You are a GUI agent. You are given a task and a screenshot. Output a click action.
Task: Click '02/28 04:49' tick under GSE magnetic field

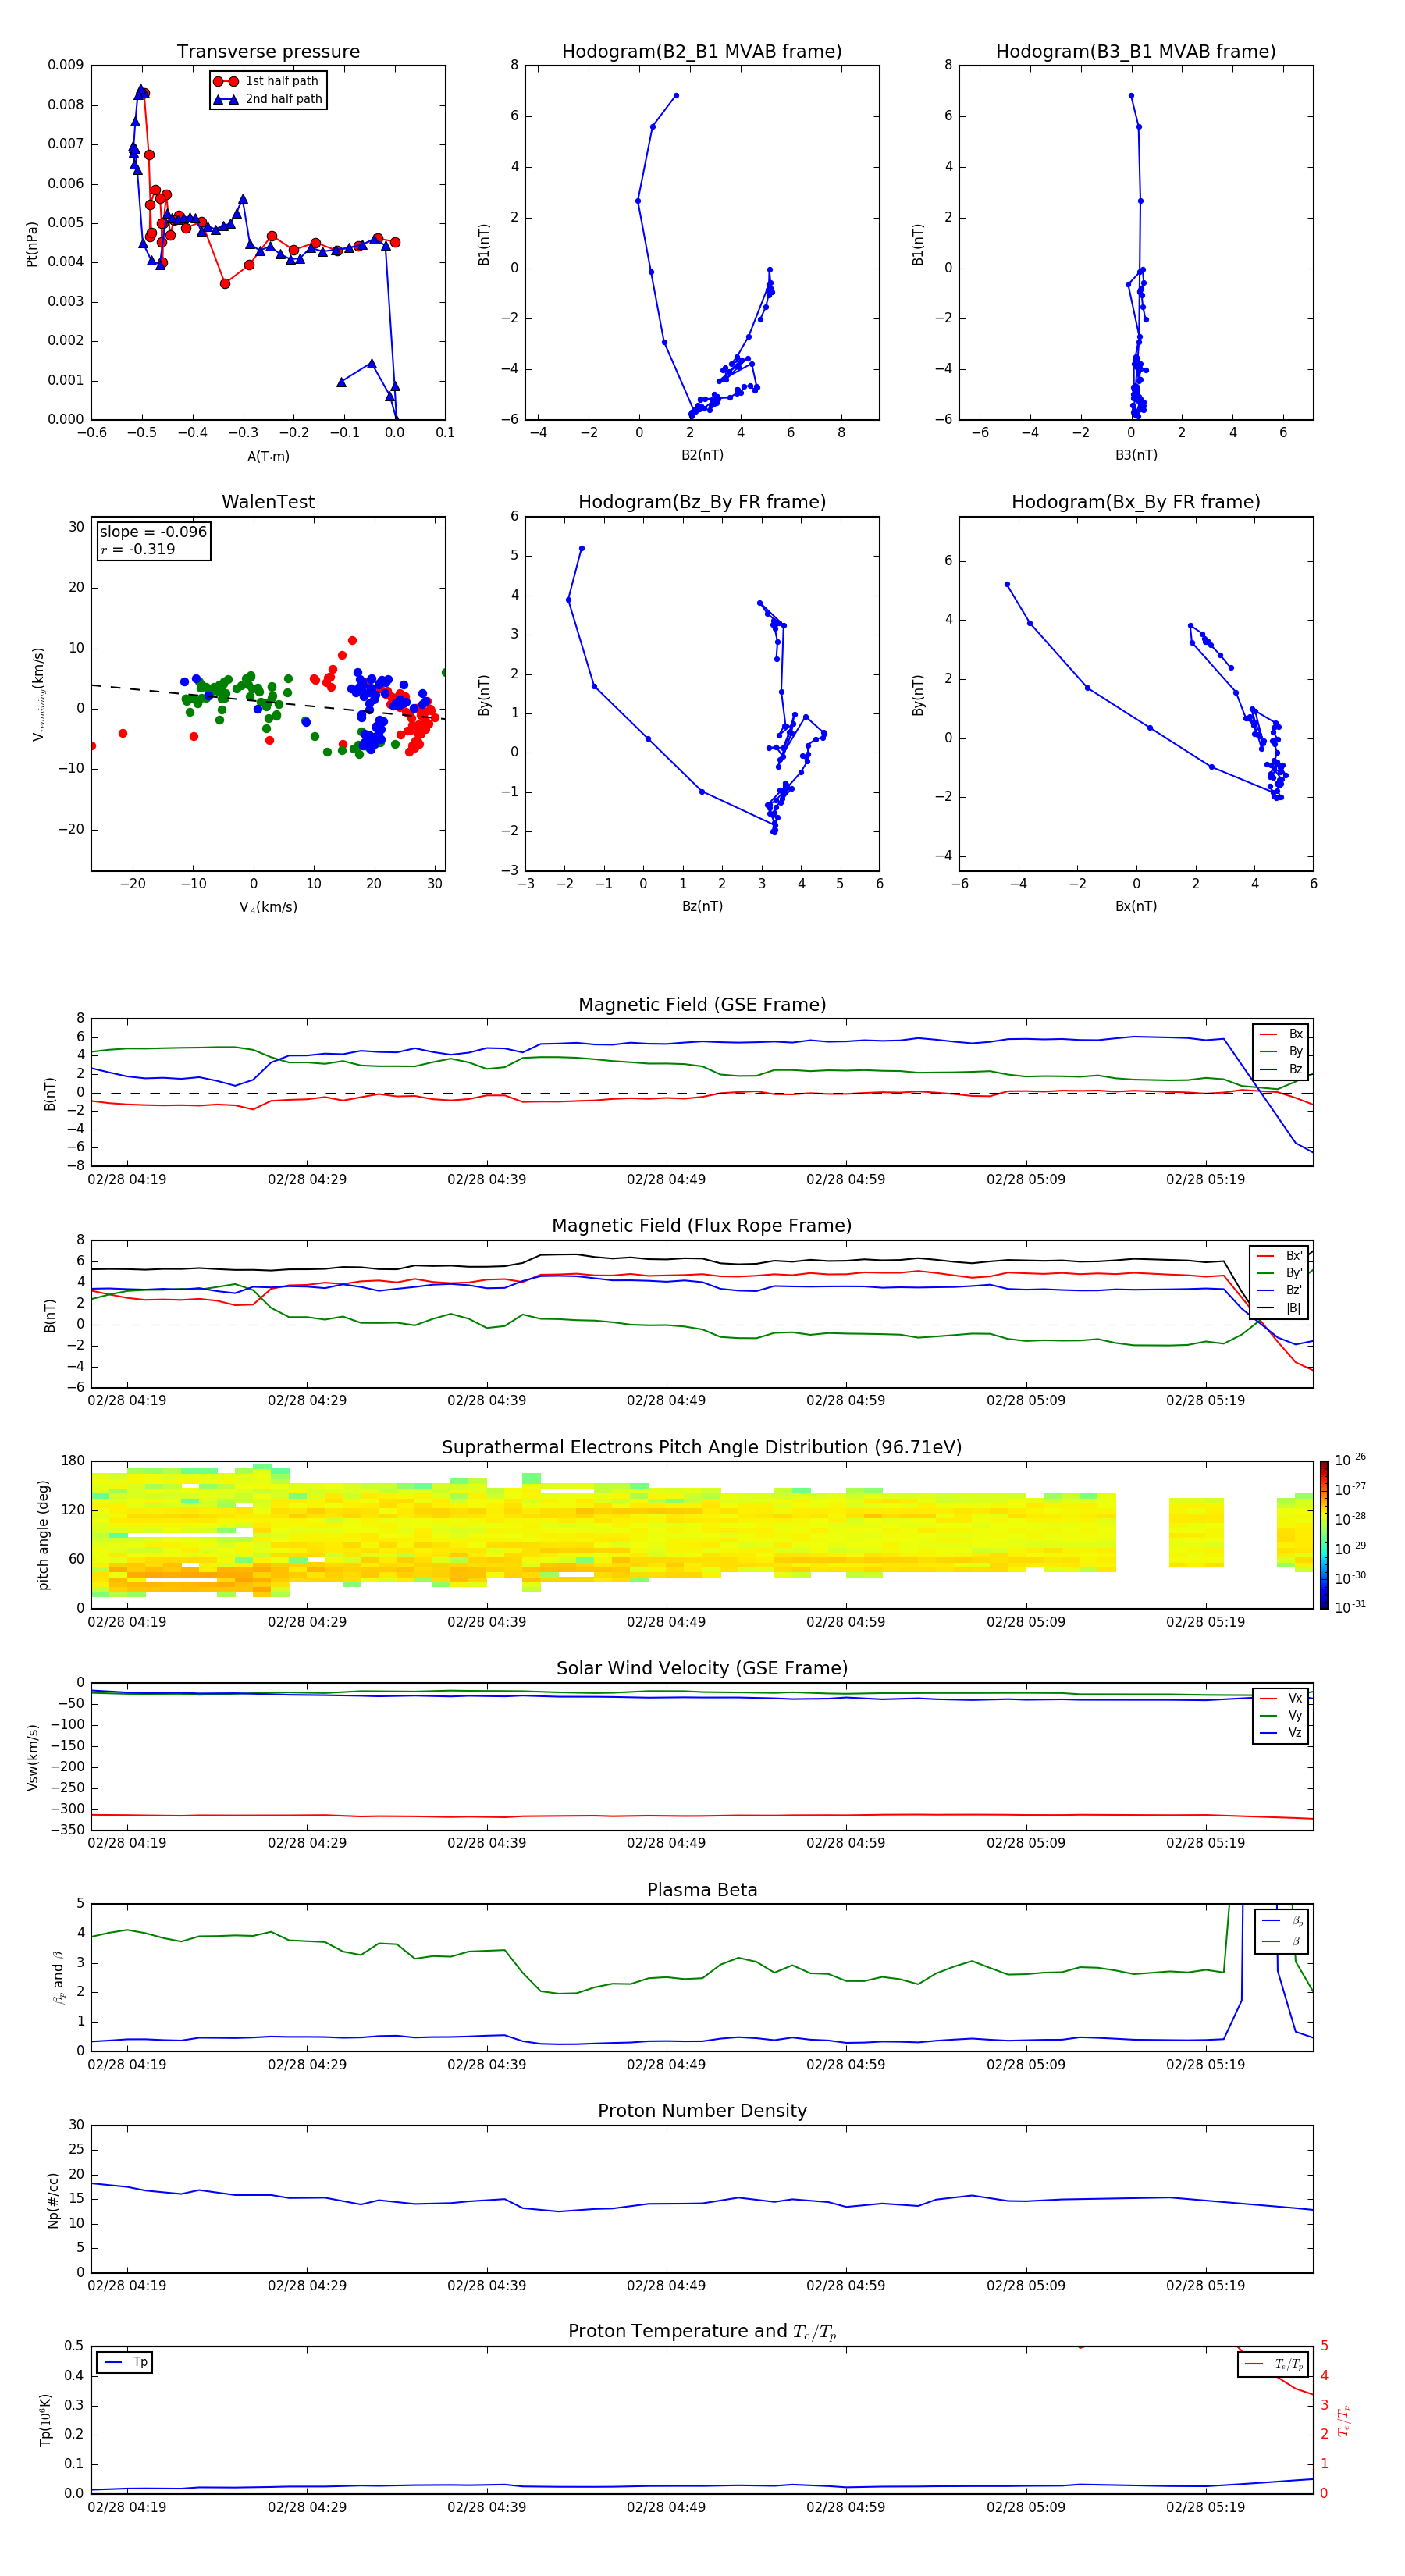(666, 1180)
